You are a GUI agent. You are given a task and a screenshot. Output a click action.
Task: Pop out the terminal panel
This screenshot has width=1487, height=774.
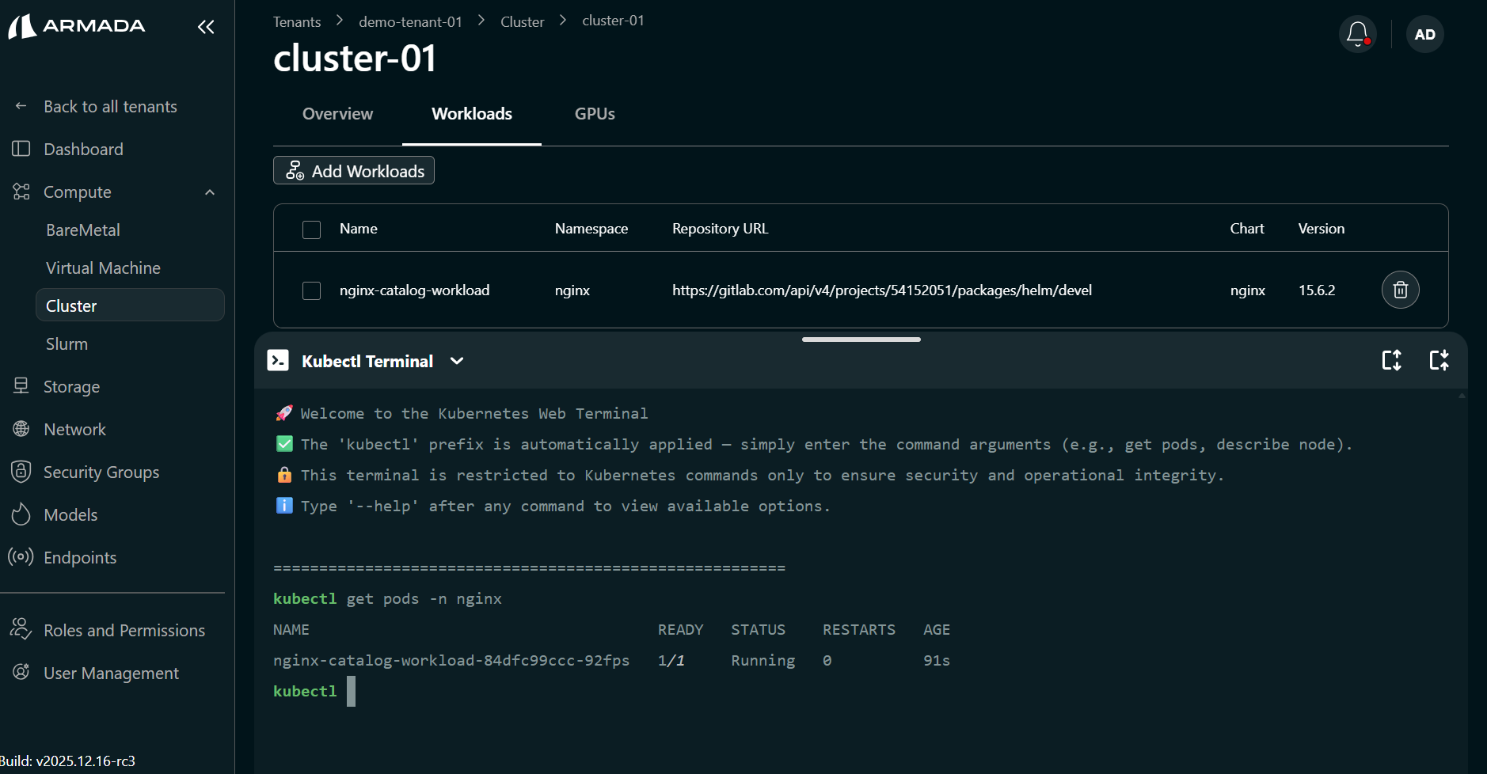pyautogui.click(x=1439, y=361)
